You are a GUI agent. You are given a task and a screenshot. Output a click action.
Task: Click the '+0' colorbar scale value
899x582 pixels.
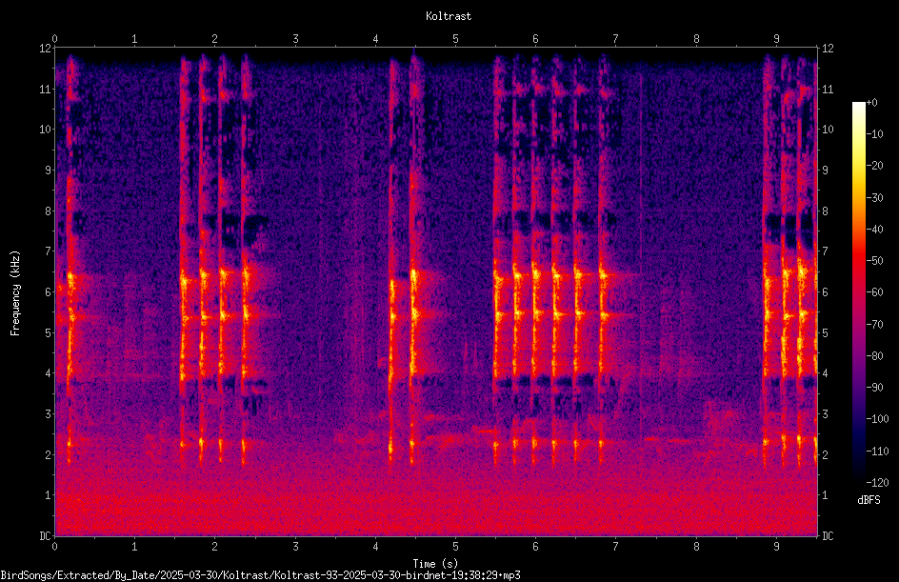coord(871,103)
